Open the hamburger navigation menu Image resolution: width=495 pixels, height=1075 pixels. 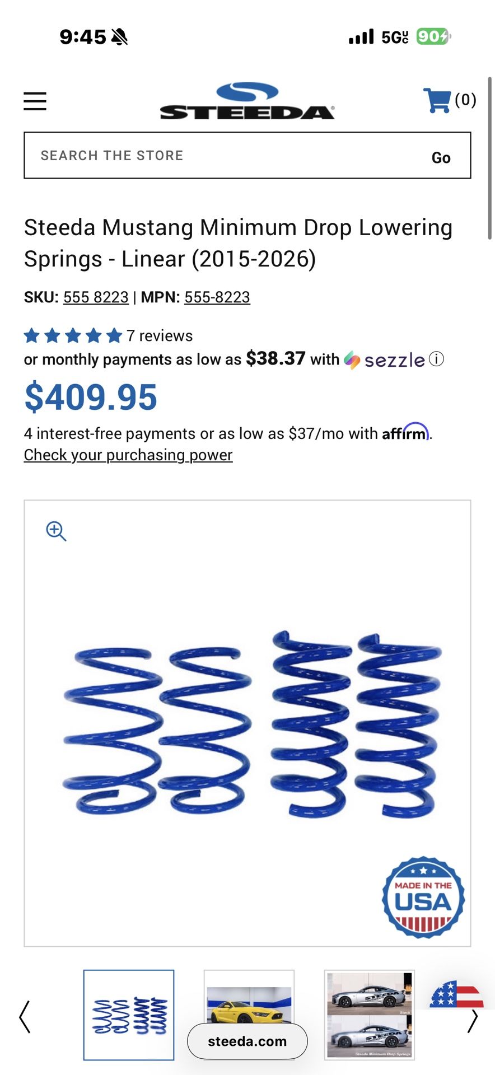pos(35,101)
